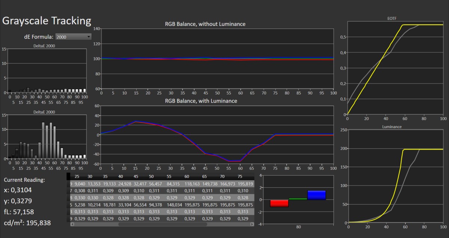Viewport: 449px width, 238px height.
Task: Click the x: 0,3104 current reading
Action: tap(18, 190)
